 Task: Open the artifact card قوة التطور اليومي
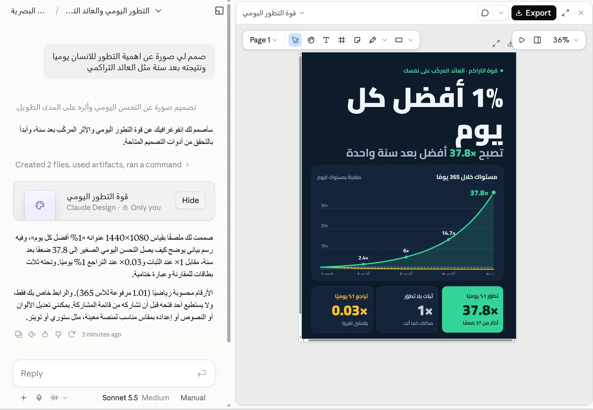pyautogui.click(x=114, y=201)
